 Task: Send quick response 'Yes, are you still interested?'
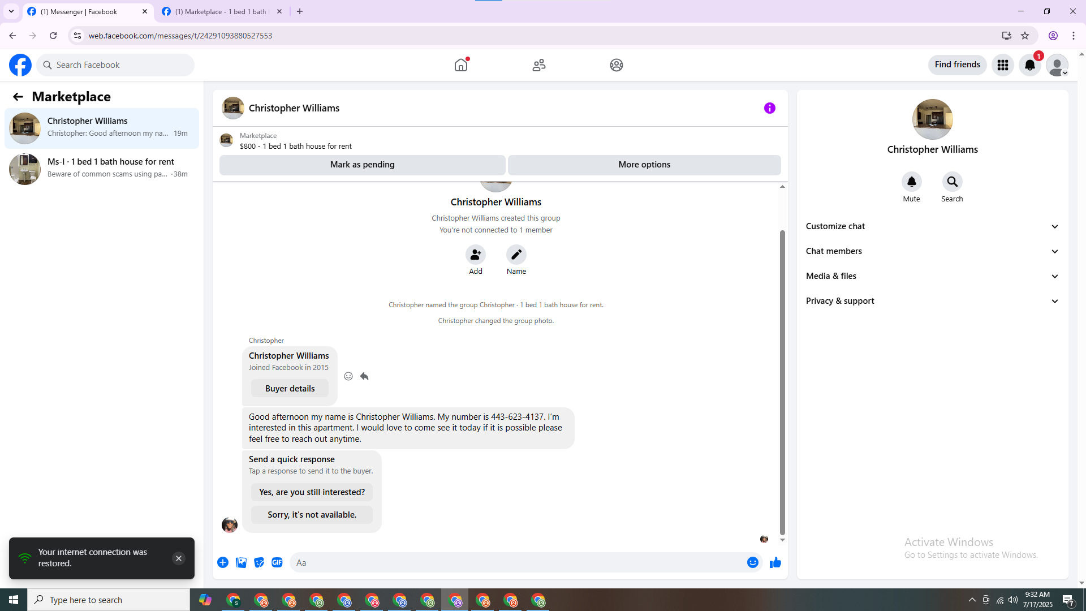click(312, 492)
